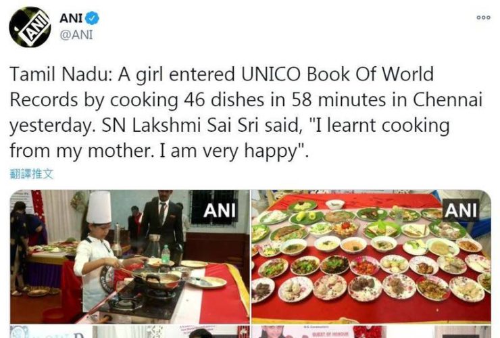This screenshot has height=338, width=500.
Task: Open the ANI profile avatar
Action: [30, 27]
